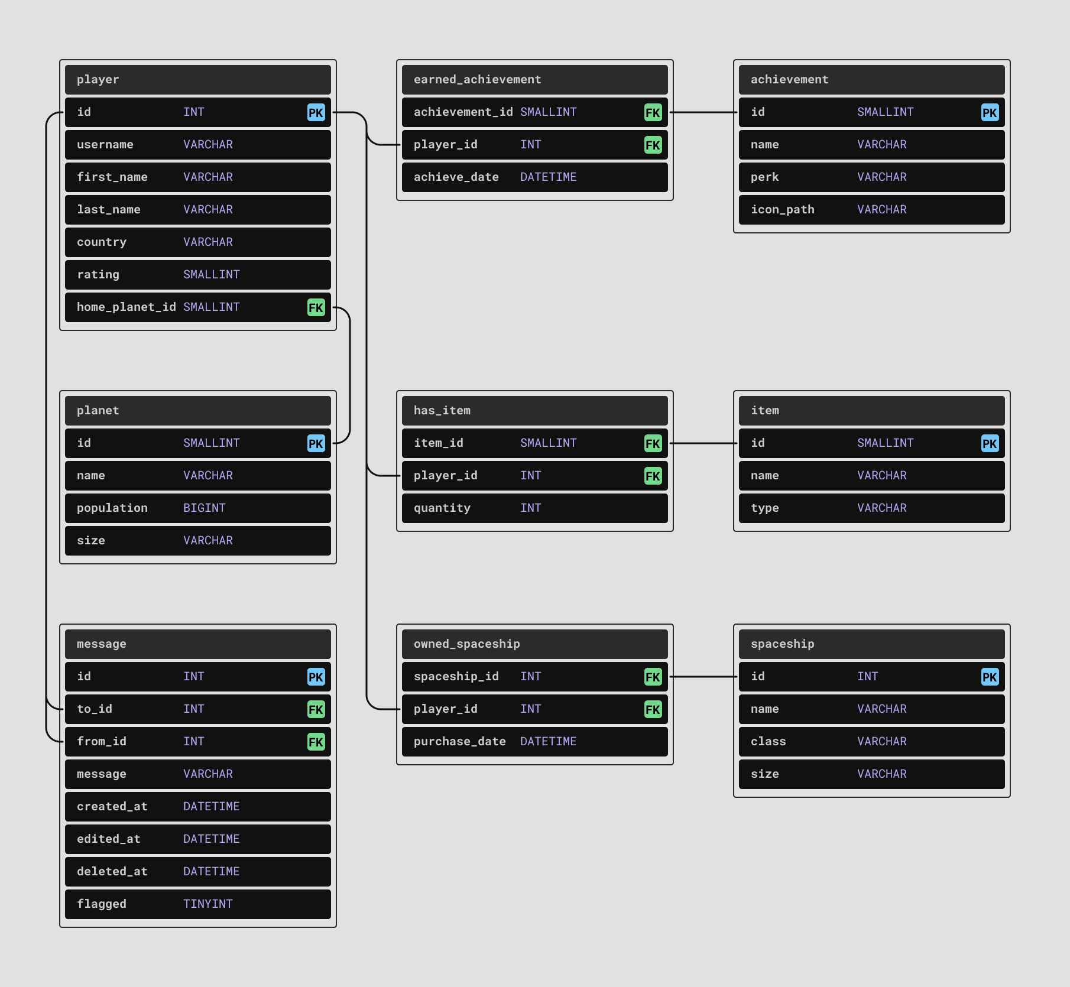Click the edited_at DATETIME row
This screenshot has width=1070, height=987.
[198, 839]
